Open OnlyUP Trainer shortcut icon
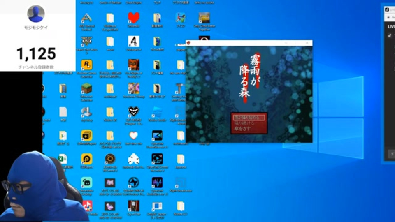Image resolution: width=395 pixels, height=222 pixels. coord(157,206)
